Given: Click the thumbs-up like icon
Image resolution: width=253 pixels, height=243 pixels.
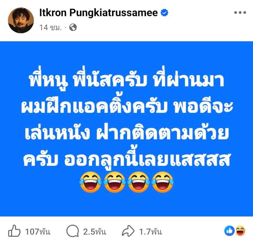Looking at the screenshot, I should (14, 231).
